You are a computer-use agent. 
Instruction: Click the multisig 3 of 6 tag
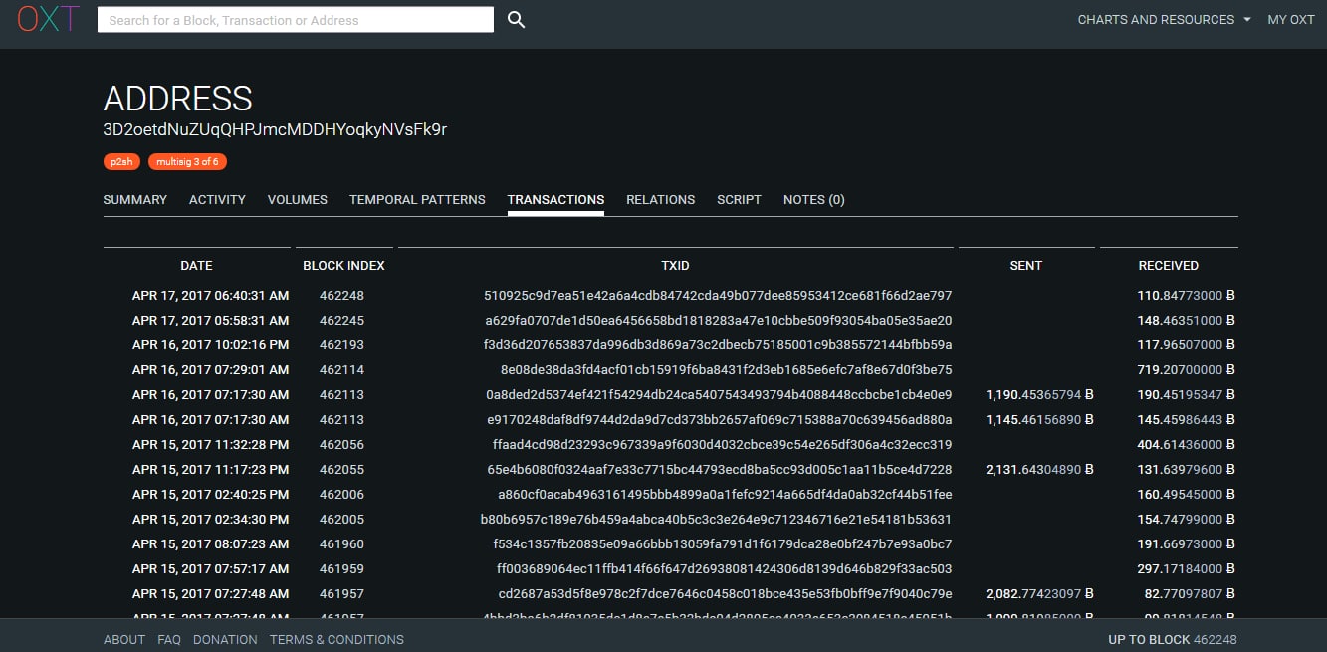pyautogui.click(x=187, y=161)
